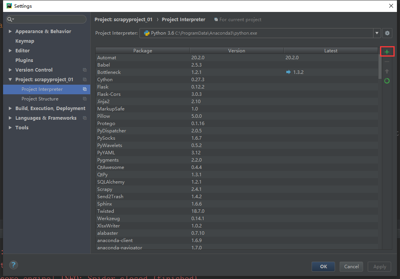Screen dimensions: 400x279
Task: Select the Werkzeug package row
Action: tap(237, 219)
